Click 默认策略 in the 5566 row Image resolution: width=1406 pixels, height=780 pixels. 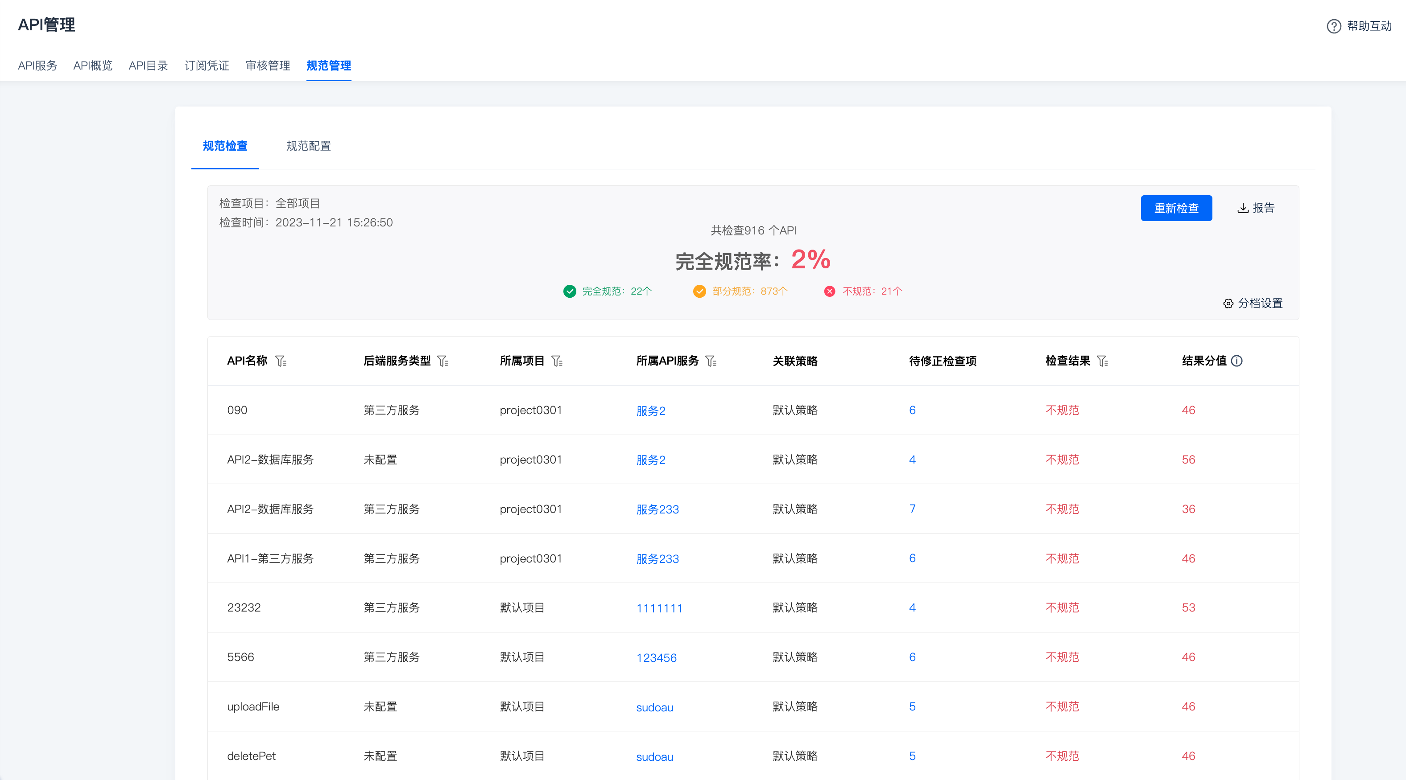coord(795,657)
